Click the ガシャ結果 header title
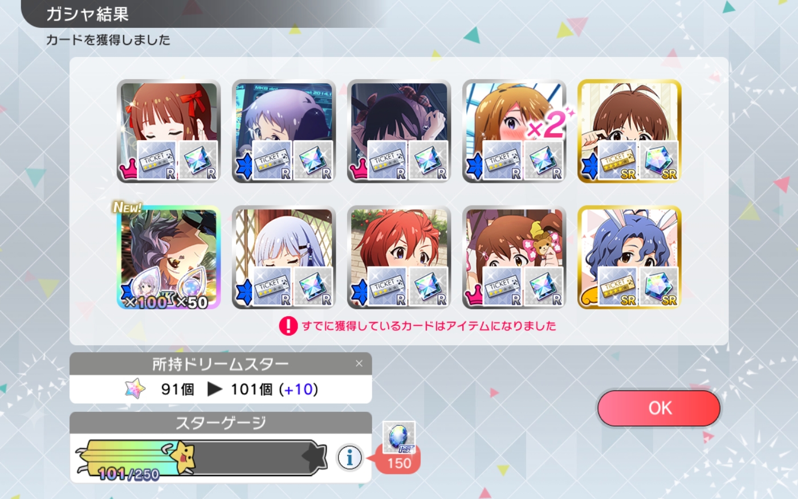The height and width of the screenshot is (499, 798). coord(87,14)
